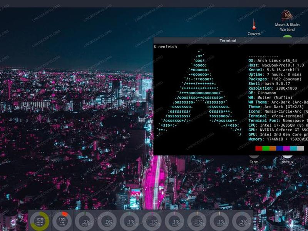Click the Resolution: 2880x1800 line
This screenshot has height=231, width=308.
(x=273, y=88)
